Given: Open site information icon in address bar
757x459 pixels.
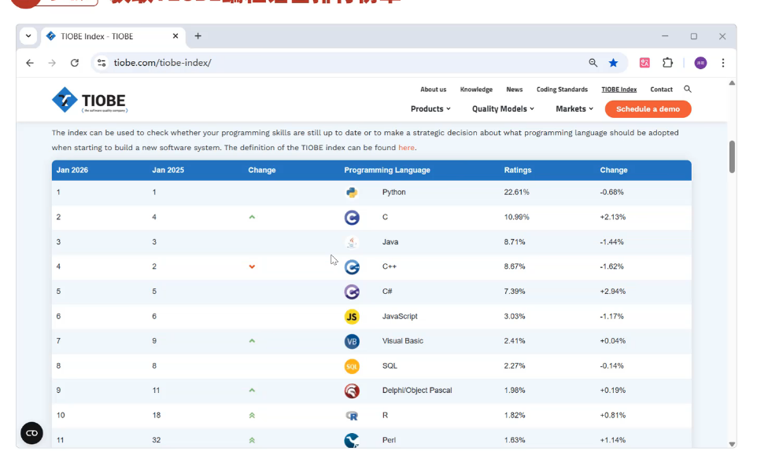Looking at the screenshot, I should tap(102, 63).
